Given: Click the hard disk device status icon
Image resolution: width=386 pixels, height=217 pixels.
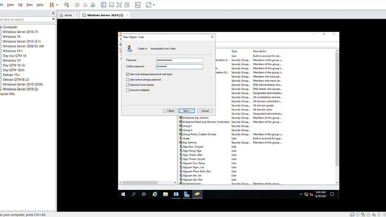Looking at the screenshot, I should (x=352, y=215).
